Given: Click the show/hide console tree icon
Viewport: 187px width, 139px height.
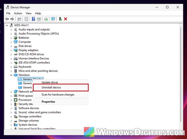Looking at the screenshot, I should [19, 19].
